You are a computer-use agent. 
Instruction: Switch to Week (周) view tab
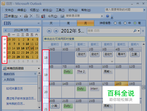pos(68,23)
